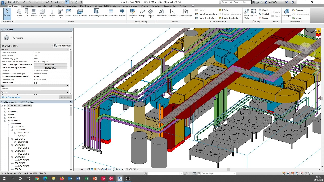Switch to the Gebäudetechnik ribbon tab
This screenshot has width=324, height=182.
45,6
